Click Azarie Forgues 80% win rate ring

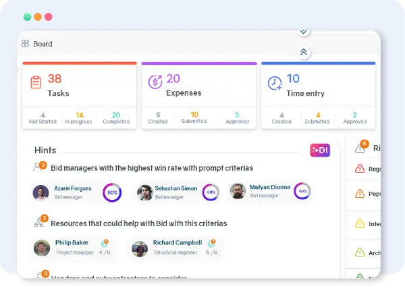[x=112, y=192]
